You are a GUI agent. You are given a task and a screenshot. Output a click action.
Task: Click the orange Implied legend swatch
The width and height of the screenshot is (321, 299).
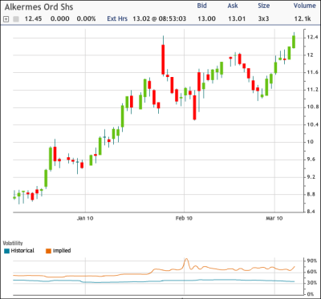tap(48, 251)
